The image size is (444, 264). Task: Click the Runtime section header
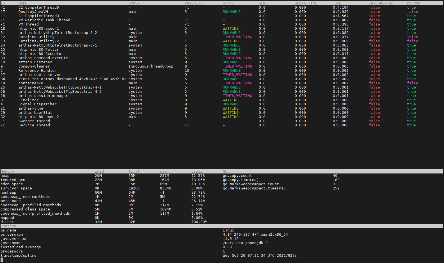[x=8, y=226]
